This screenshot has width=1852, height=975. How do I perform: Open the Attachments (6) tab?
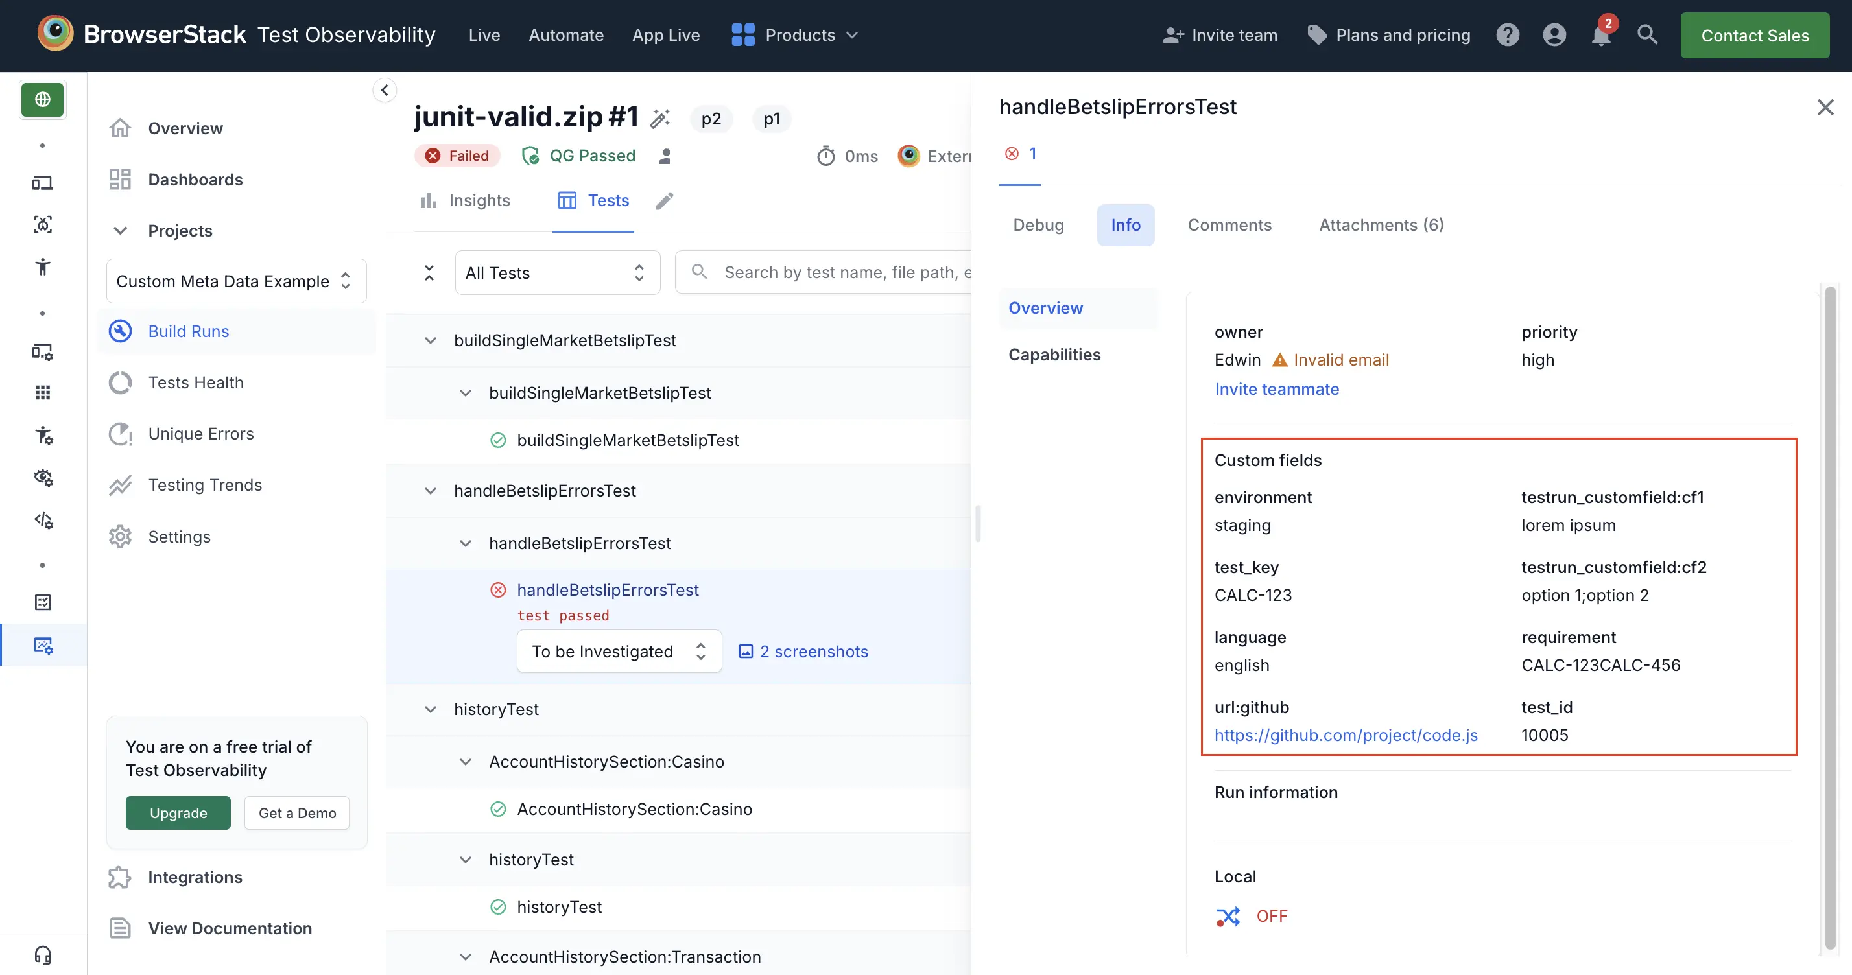[x=1381, y=225]
